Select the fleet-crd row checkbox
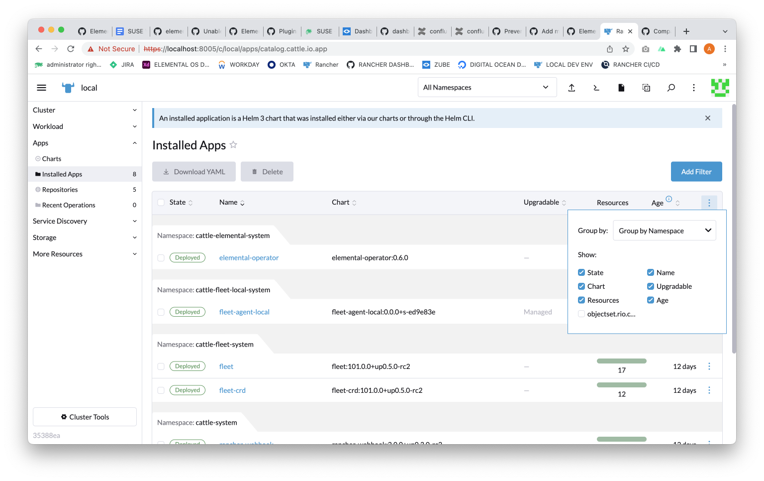Screen dimensions: 764x481 161,390
